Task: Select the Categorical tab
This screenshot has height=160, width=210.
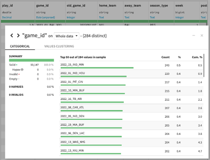Action: [20, 46]
